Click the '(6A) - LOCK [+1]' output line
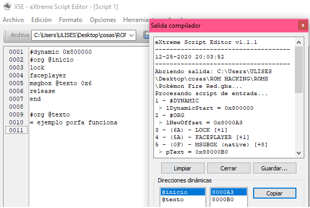 tap(191, 130)
